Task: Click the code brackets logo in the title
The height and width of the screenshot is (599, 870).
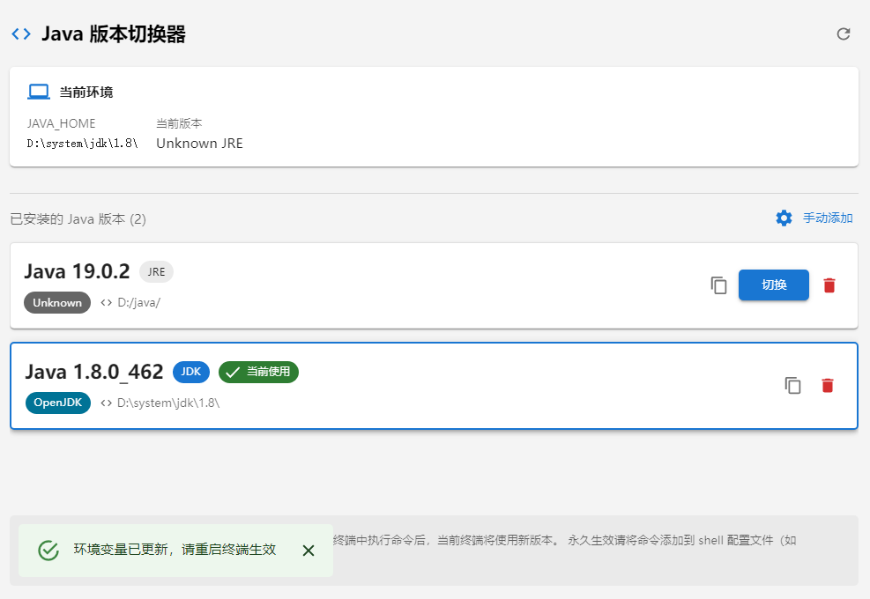Action: click(21, 34)
